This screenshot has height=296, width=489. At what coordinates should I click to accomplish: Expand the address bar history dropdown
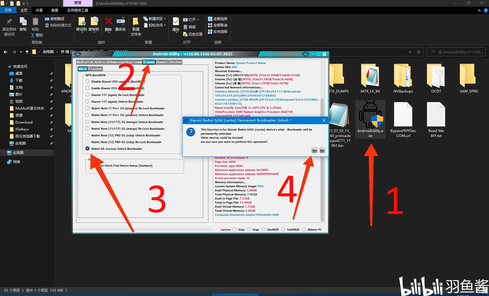410,52
